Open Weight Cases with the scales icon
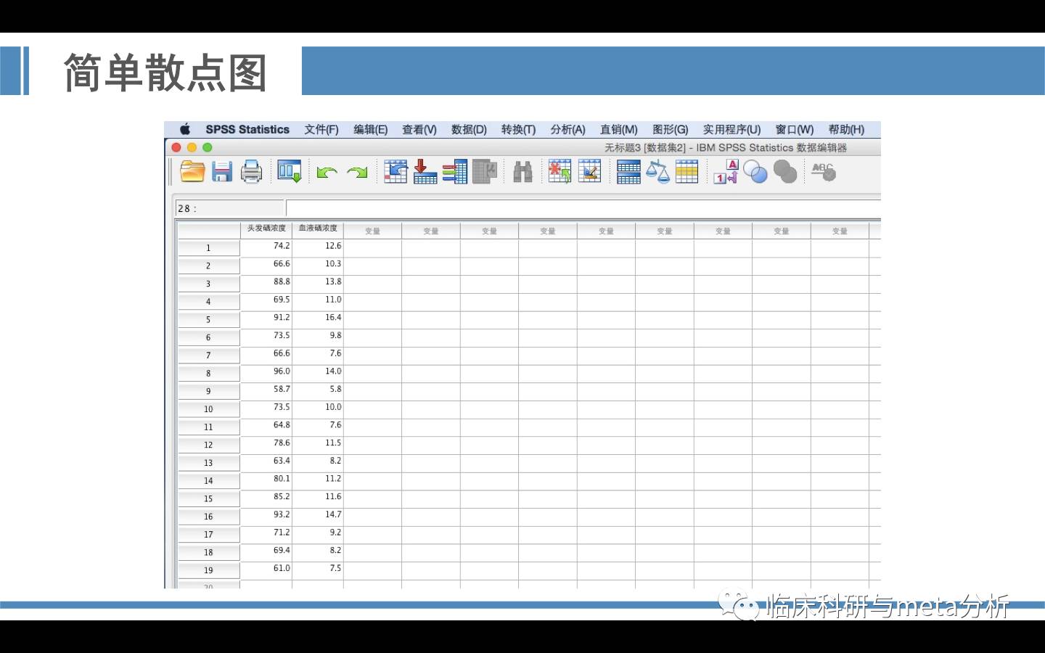 click(657, 172)
